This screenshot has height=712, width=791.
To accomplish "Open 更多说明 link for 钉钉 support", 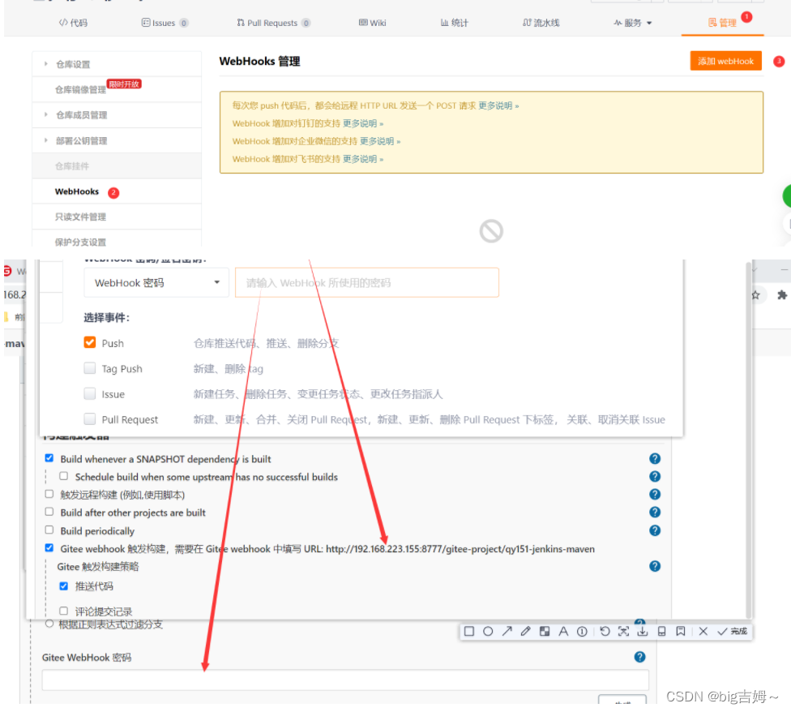I will pyautogui.click(x=363, y=123).
